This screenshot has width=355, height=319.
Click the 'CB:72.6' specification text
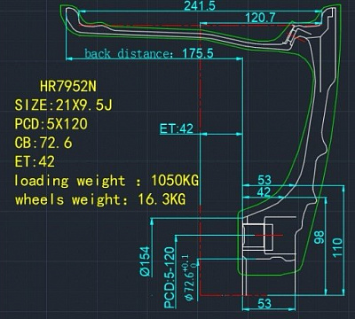pos(43,144)
